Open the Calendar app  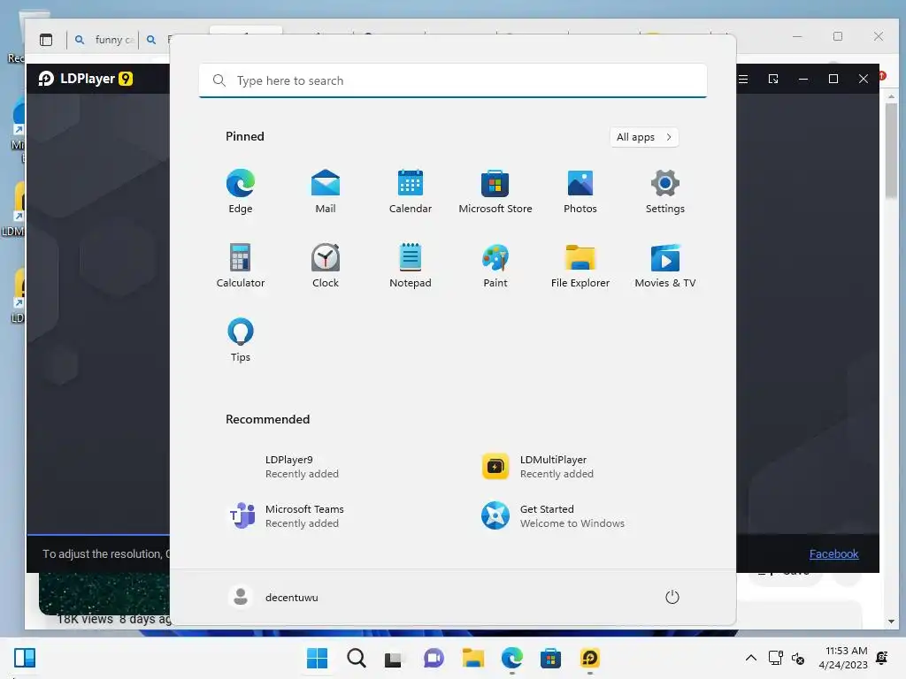point(411,191)
